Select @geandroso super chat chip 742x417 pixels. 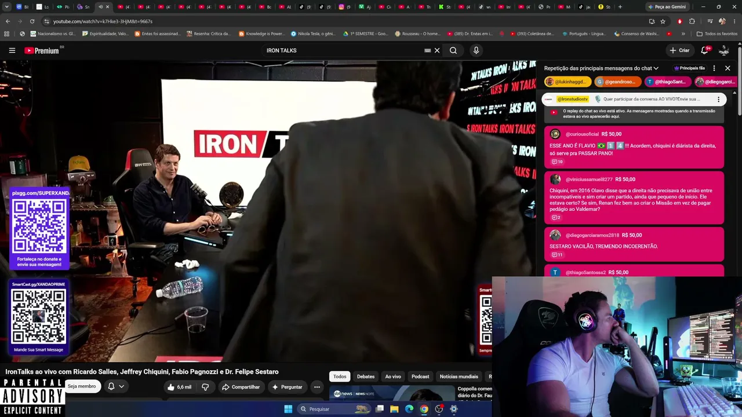coord(618,82)
